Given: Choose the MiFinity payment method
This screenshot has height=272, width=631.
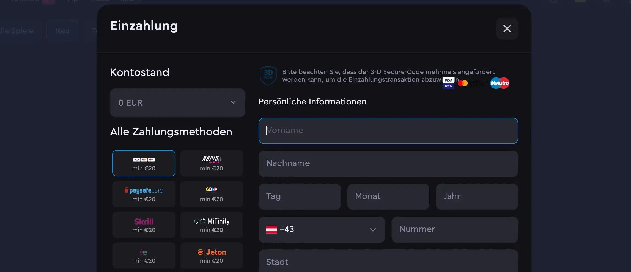Looking at the screenshot, I should [211, 224].
